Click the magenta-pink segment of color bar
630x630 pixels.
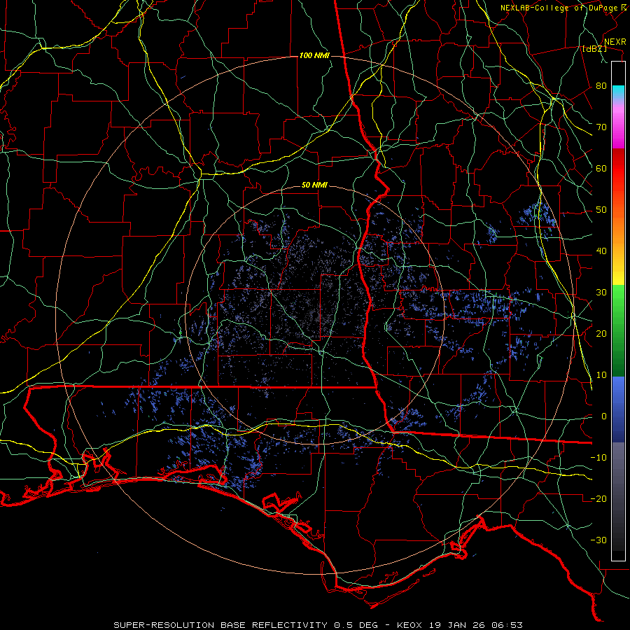pos(618,127)
